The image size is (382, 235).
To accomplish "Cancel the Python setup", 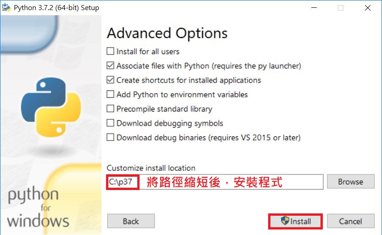I will pos(351,221).
